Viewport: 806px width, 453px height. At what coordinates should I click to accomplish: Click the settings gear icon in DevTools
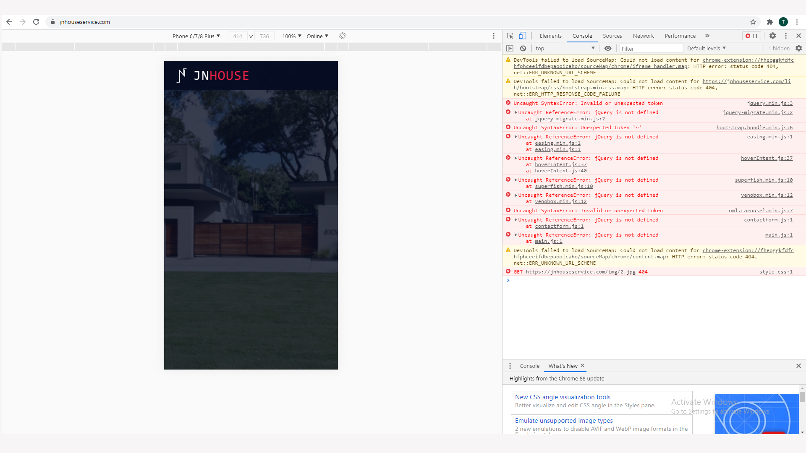(x=773, y=35)
